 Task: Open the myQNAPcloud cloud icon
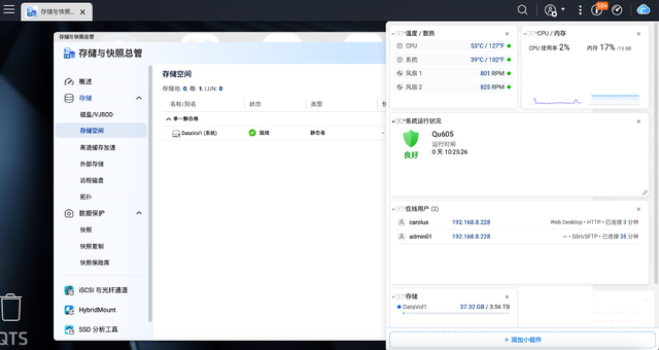coord(644,10)
